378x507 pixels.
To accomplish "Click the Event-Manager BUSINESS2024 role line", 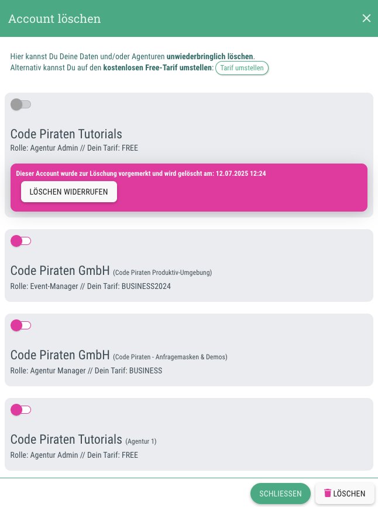I will tap(90, 286).
